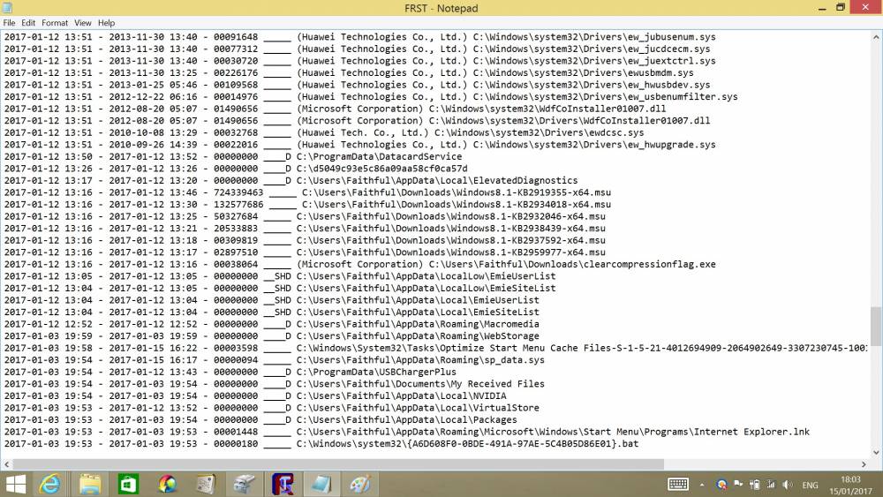
Task: Click the horizontal scrollbar left arrow
Action: pos(7,464)
